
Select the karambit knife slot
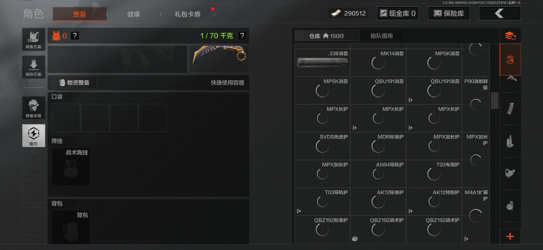pyautogui.click(x=219, y=59)
